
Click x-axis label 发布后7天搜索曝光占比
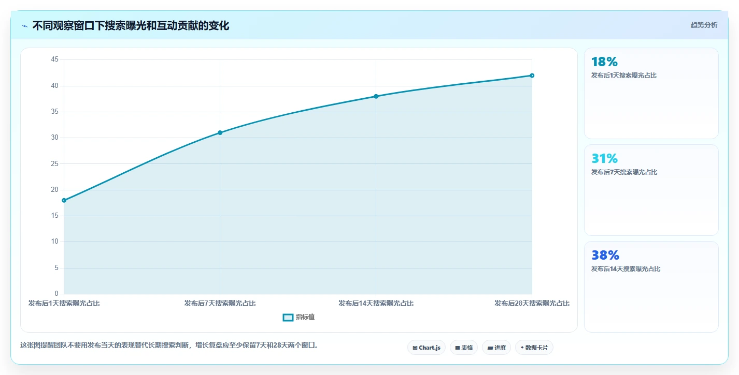[220, 303]
